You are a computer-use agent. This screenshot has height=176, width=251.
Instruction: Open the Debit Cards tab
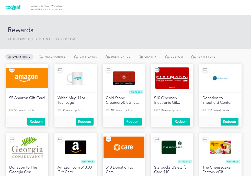[x=118, y=57]
